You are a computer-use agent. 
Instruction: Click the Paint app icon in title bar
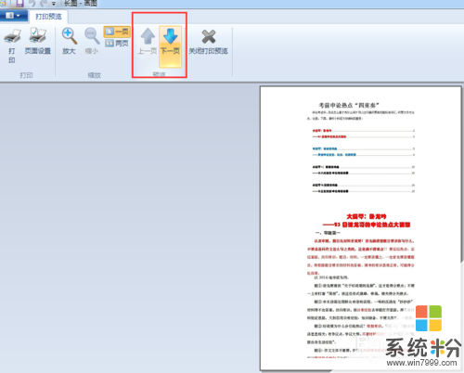click(x=3, y=4)
